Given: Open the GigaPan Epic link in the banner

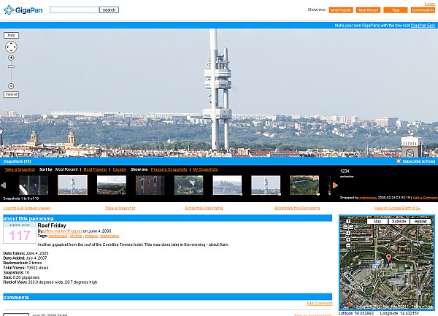Looking at the screenshot, I should (423, 26).
